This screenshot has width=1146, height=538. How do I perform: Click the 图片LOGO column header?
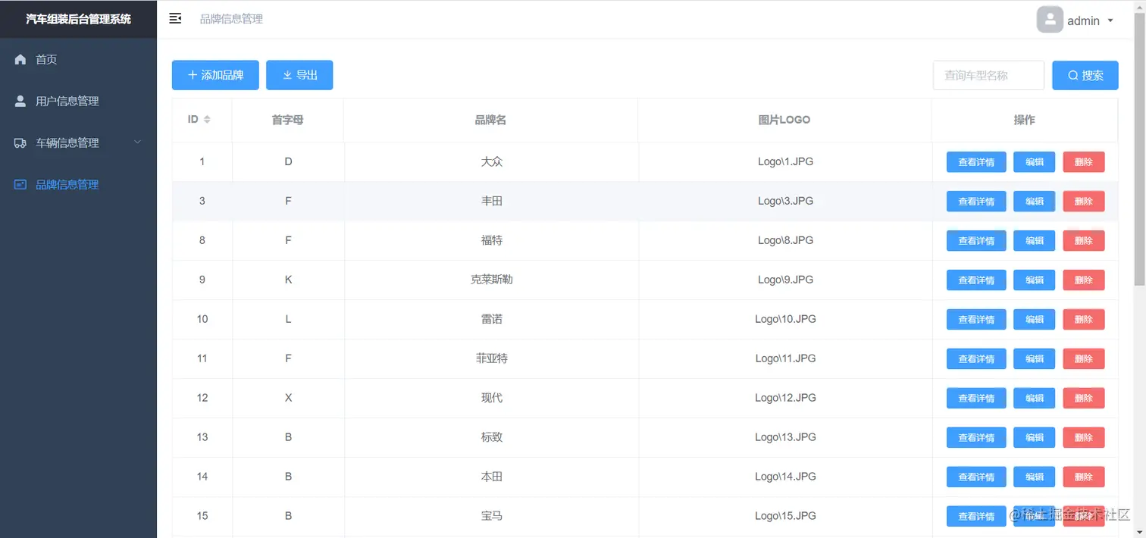point(784,120)
